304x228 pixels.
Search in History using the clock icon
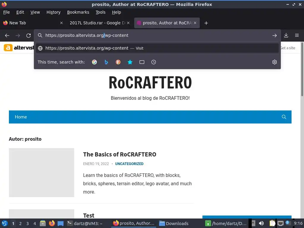tap(153, 62)
